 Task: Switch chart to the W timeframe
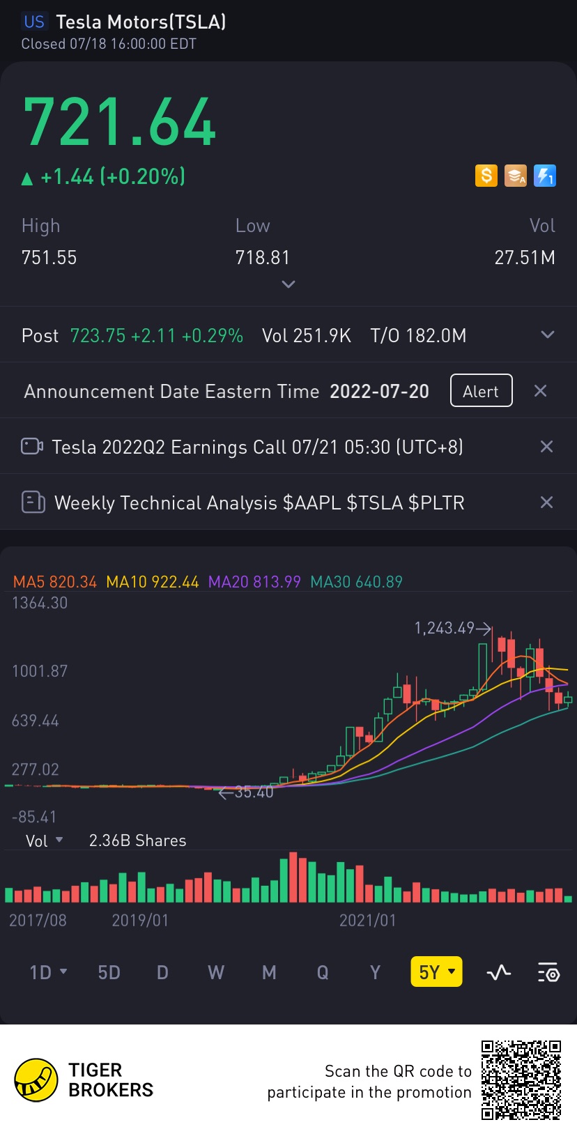216,972
